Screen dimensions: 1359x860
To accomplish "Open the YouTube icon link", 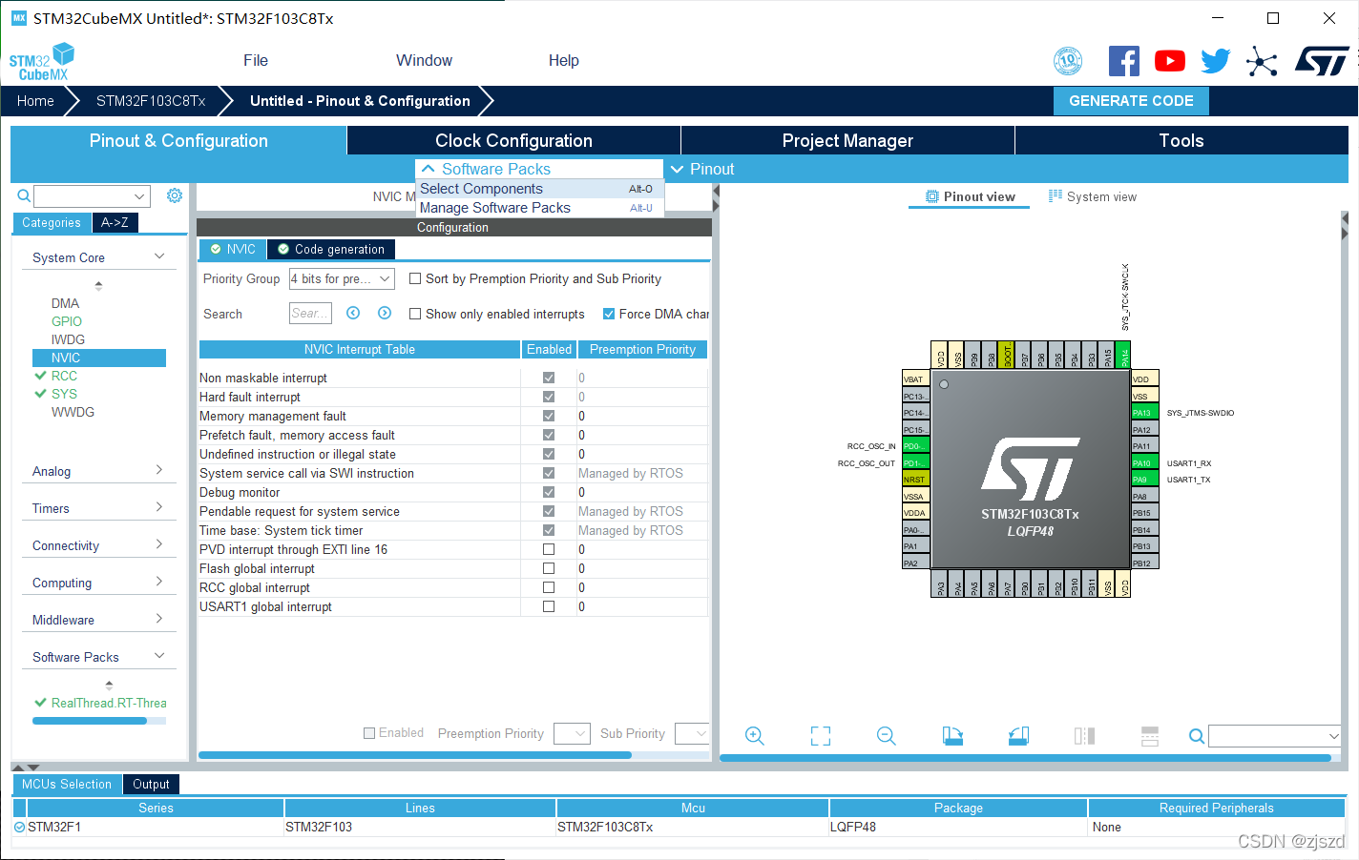I will [1169, 61].
